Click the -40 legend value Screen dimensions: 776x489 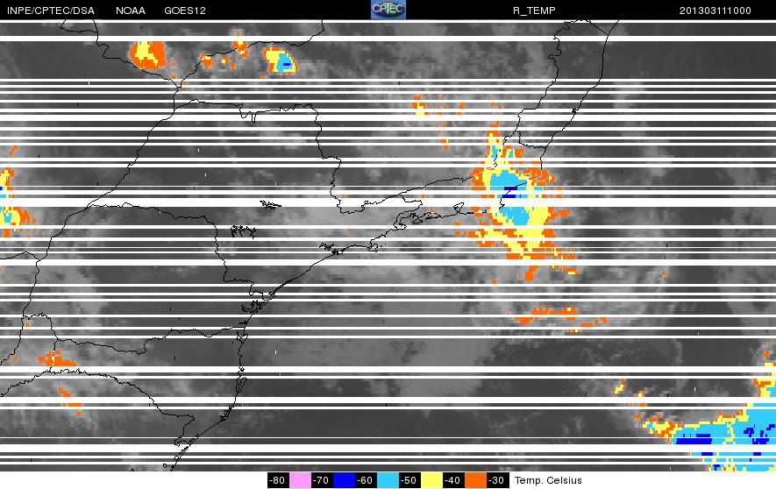(452, 480)
